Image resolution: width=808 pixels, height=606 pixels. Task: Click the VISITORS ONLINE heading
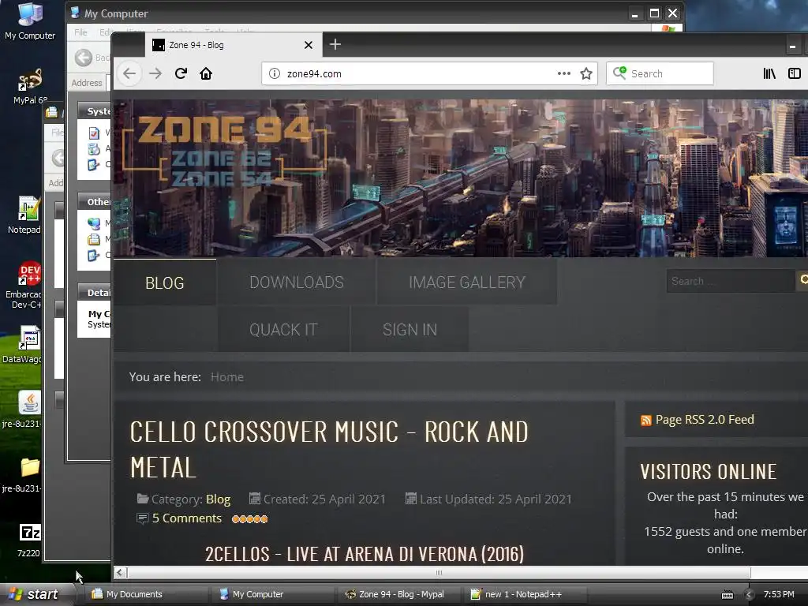point(708,472)
